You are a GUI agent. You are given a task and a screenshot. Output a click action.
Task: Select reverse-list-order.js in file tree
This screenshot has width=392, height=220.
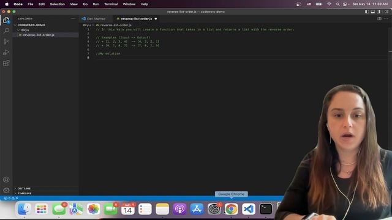[x=39, y=35]
